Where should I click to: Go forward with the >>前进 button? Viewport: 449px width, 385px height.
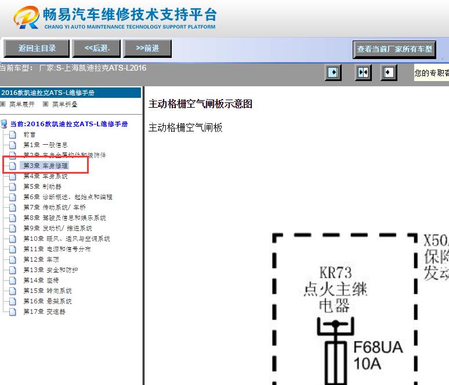point(147,49)
